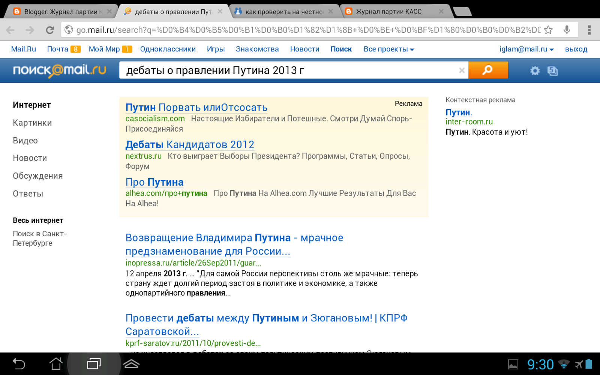This screenshot has width=600, height=375.
Task: Open the iglam@mail.ru account dropdown
Action: (526, 49)
